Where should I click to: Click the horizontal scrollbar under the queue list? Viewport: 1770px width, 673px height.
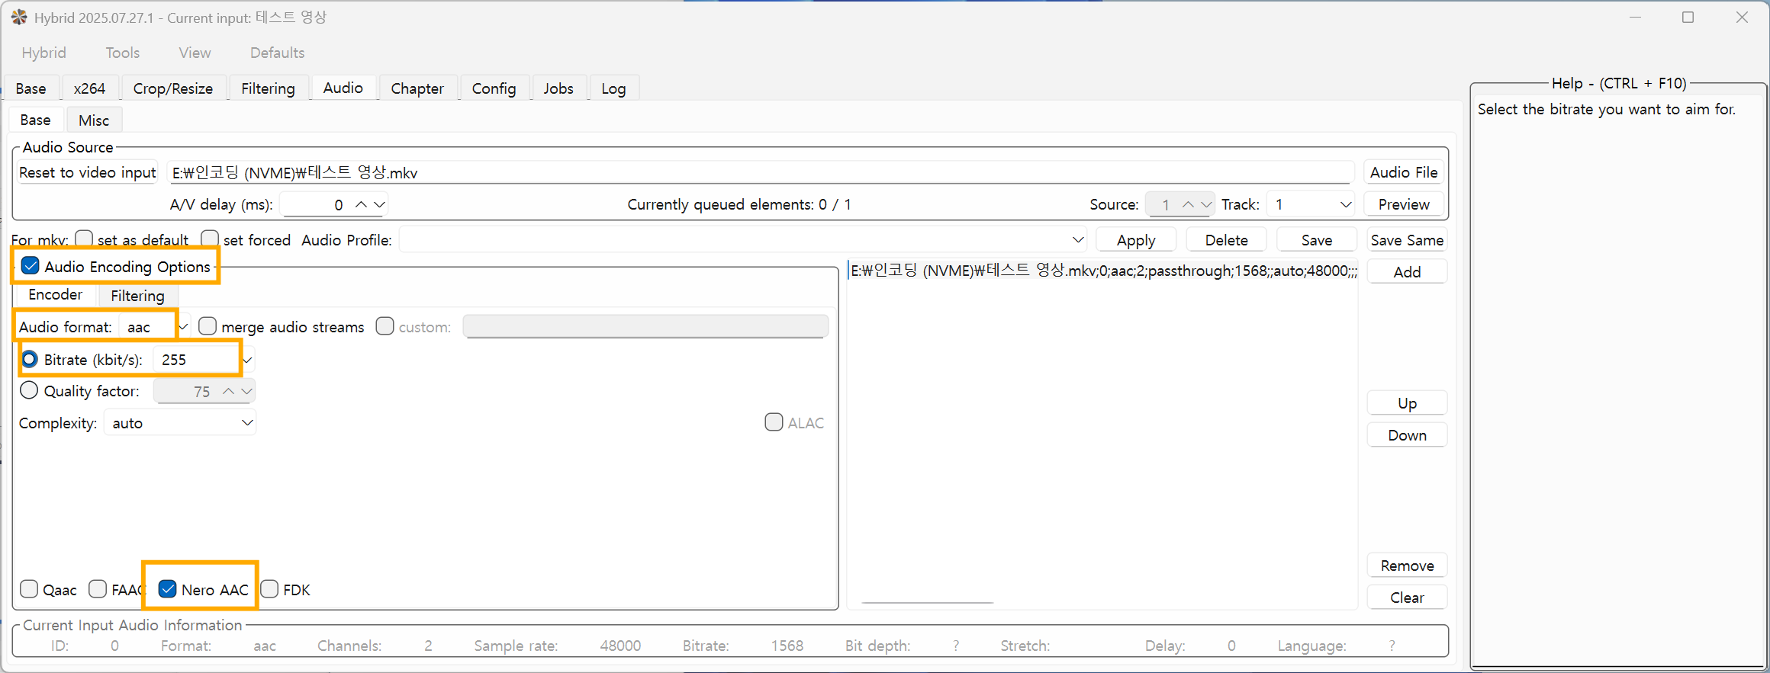point(927,602)
